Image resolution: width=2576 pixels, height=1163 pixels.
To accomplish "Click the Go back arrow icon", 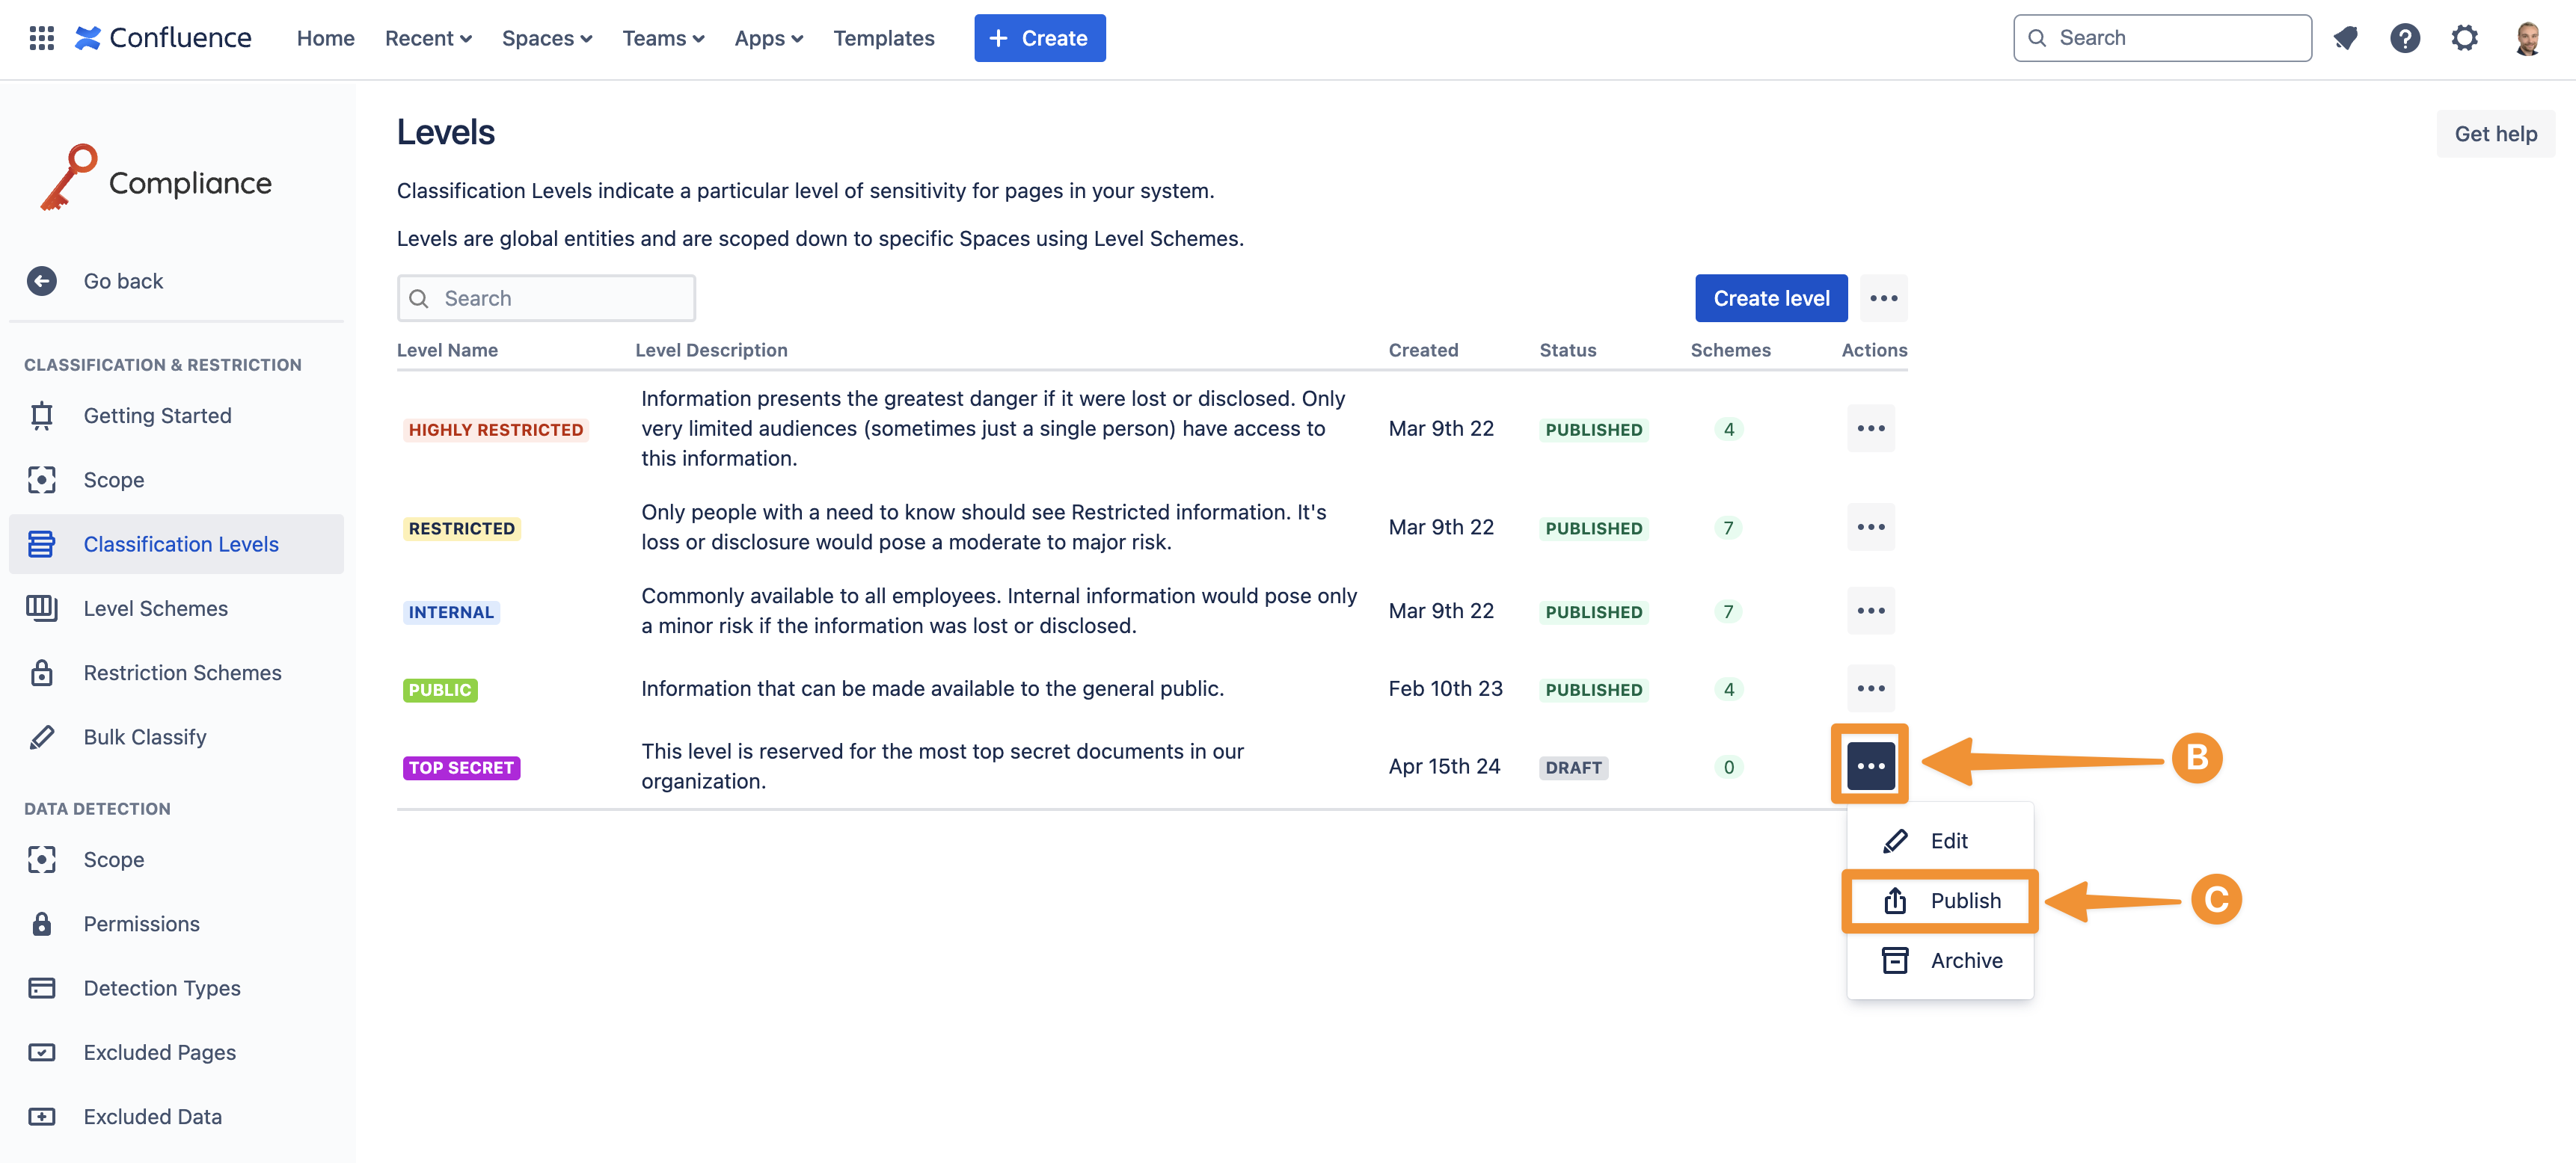I will [x=41, y=281].
